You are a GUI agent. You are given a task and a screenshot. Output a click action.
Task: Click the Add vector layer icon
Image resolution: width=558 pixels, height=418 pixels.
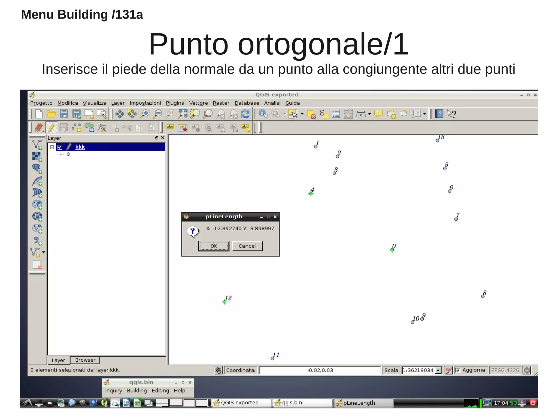37,145
